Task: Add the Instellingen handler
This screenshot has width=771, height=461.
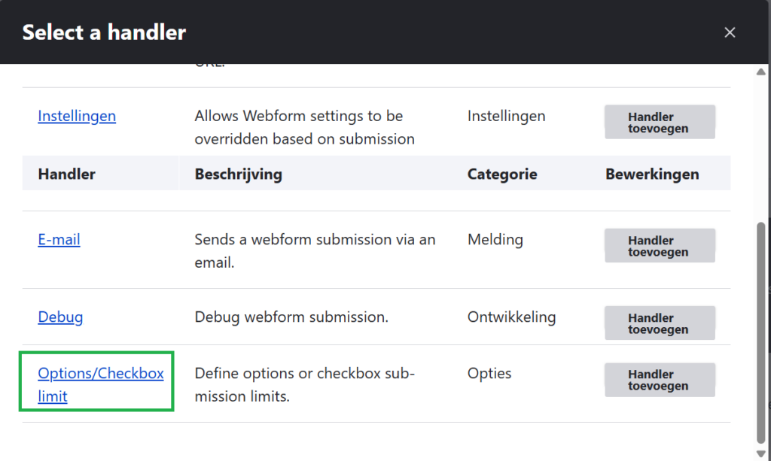Action: pos(660,123)
